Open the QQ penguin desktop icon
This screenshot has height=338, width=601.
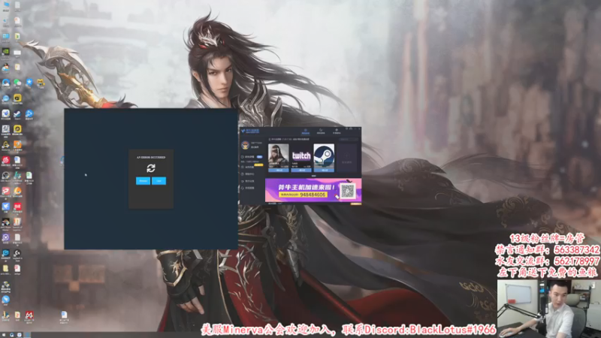coord(6,67)
